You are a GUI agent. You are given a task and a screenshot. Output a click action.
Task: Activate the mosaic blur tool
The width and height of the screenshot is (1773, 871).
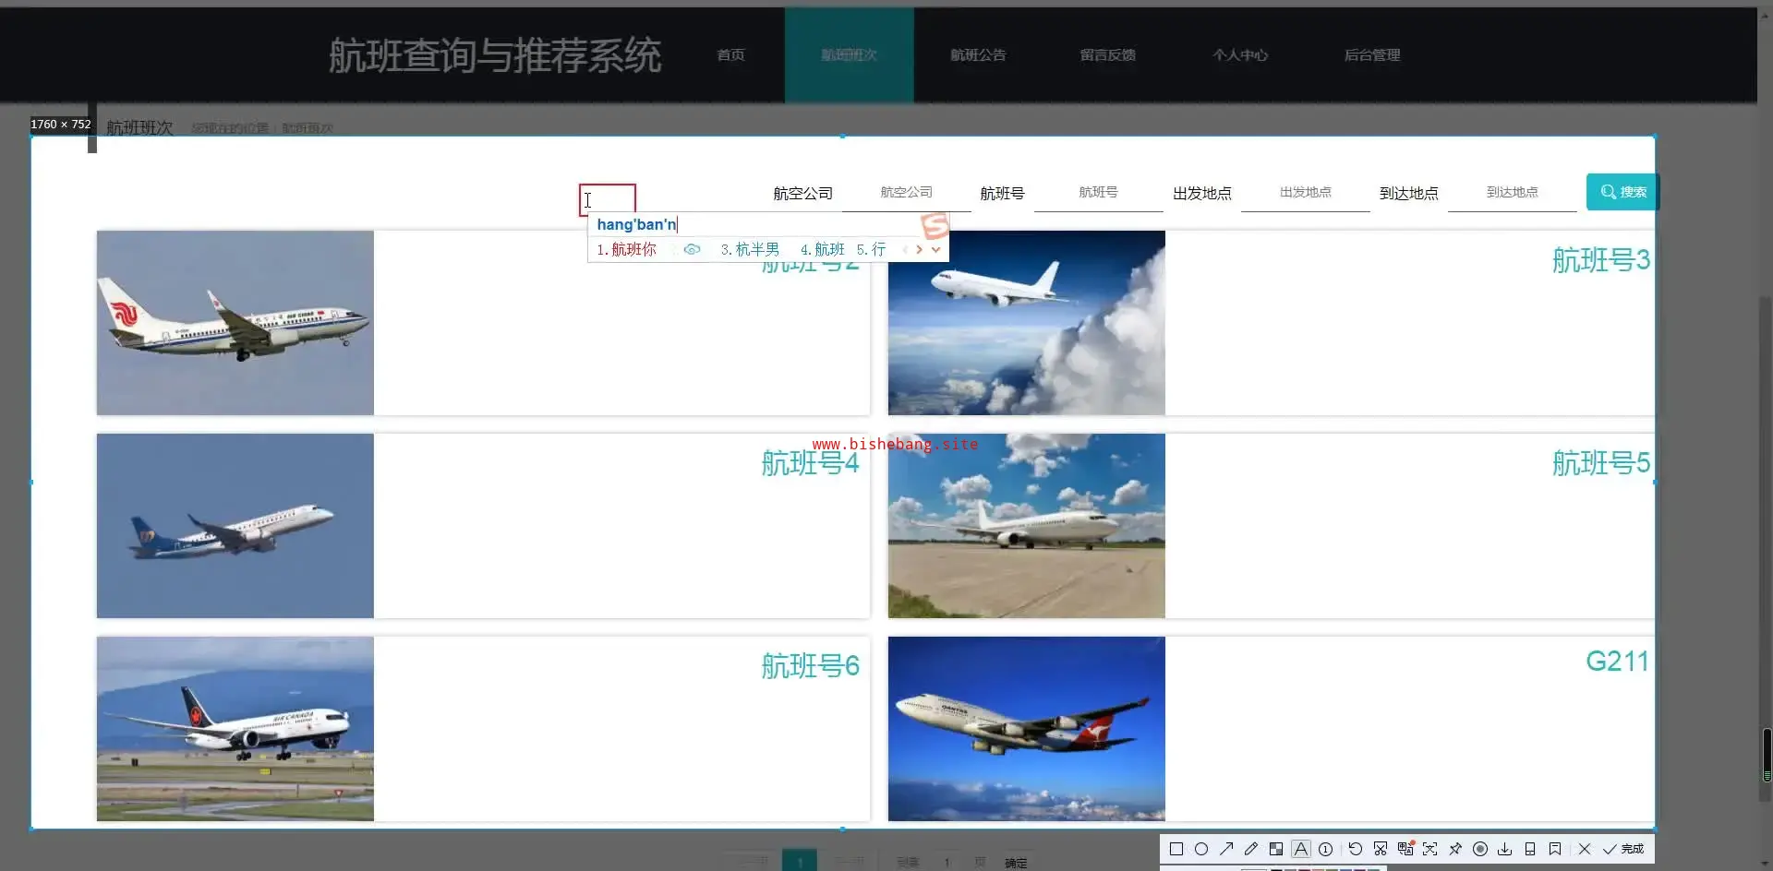(x=1276, y=849)
